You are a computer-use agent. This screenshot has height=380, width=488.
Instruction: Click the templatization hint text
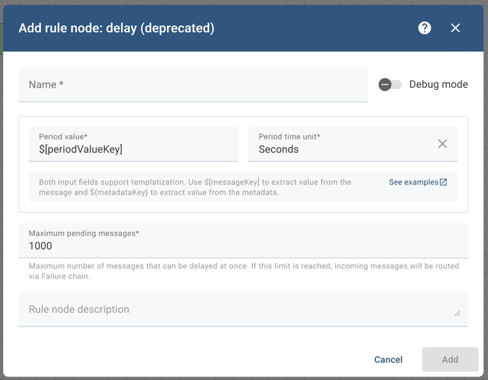[x=195, y=187]
